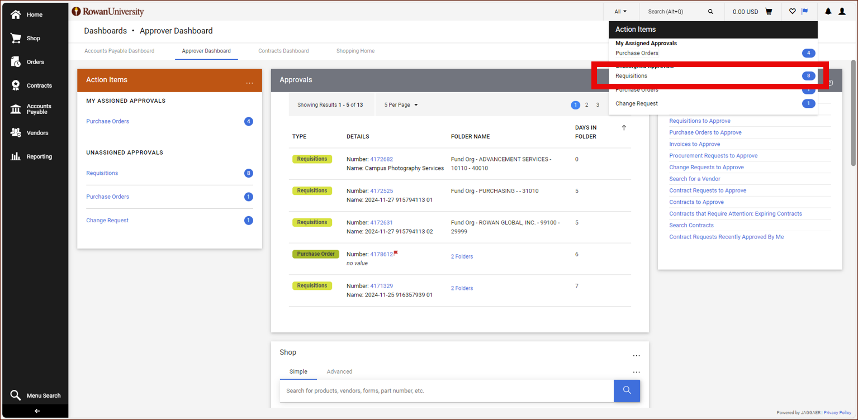Select the Advanced shop tab
Screen dimensions: 858x420
click(x=339, y=371)
